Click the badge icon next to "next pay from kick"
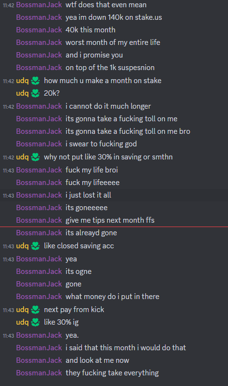Screen dimensions: 228x386 (35, 310)
